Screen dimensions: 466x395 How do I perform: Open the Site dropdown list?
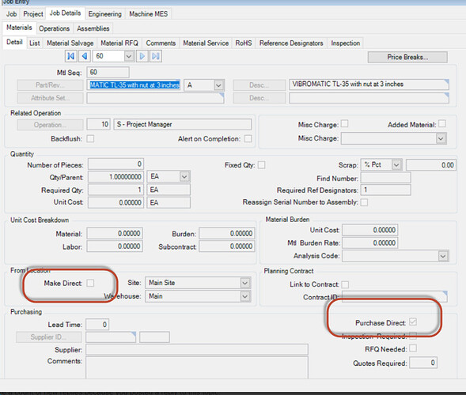pos(245,283)
